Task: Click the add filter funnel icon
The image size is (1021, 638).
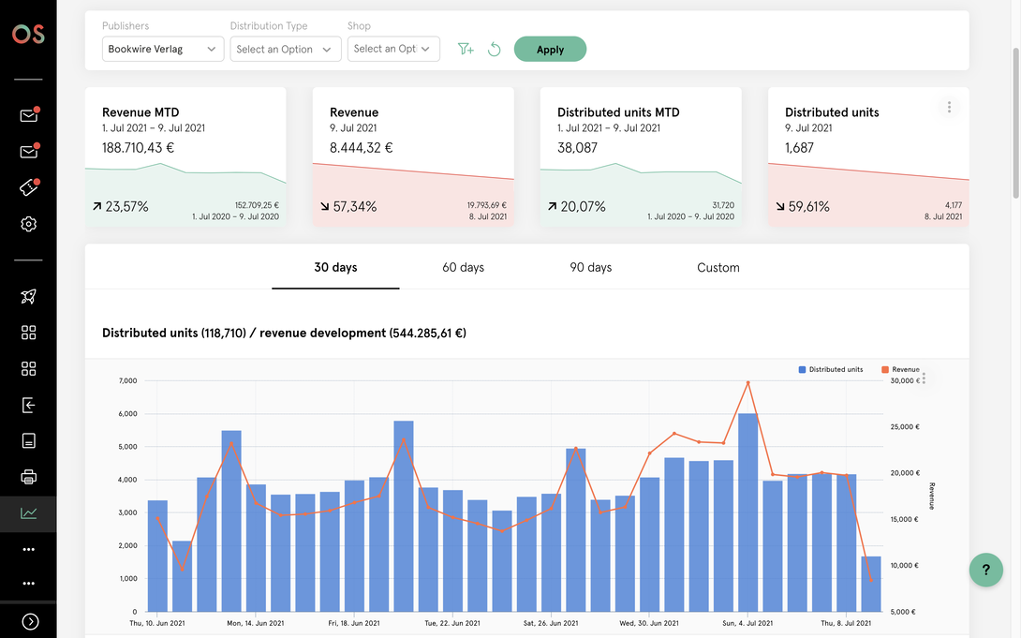Action: 466,49
